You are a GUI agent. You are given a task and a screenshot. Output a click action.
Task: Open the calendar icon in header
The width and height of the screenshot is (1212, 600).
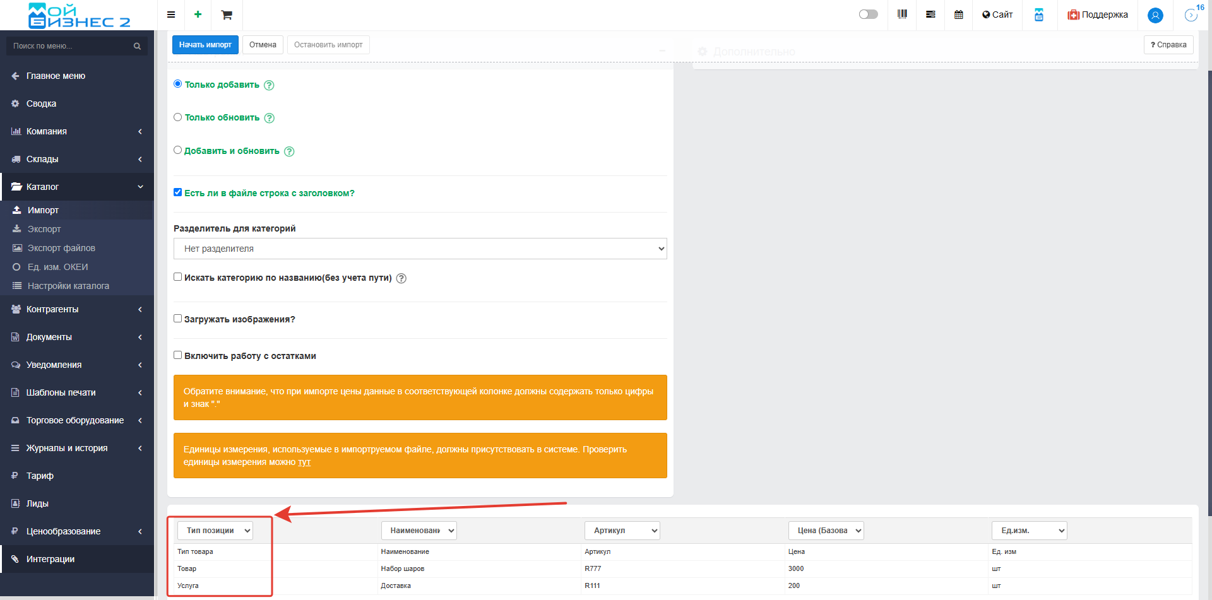point(959,15)
